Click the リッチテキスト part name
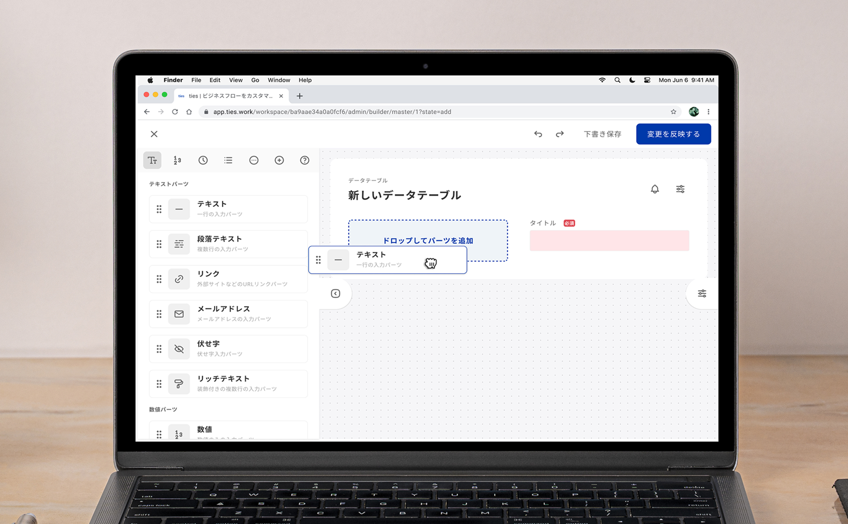Viewport: 848px width, 524px height. tap(224, 378)
